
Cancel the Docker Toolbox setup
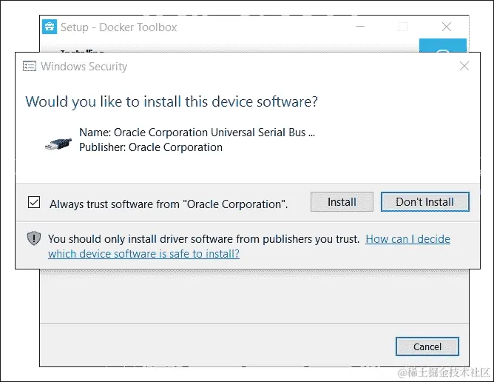tap(427, 346)
